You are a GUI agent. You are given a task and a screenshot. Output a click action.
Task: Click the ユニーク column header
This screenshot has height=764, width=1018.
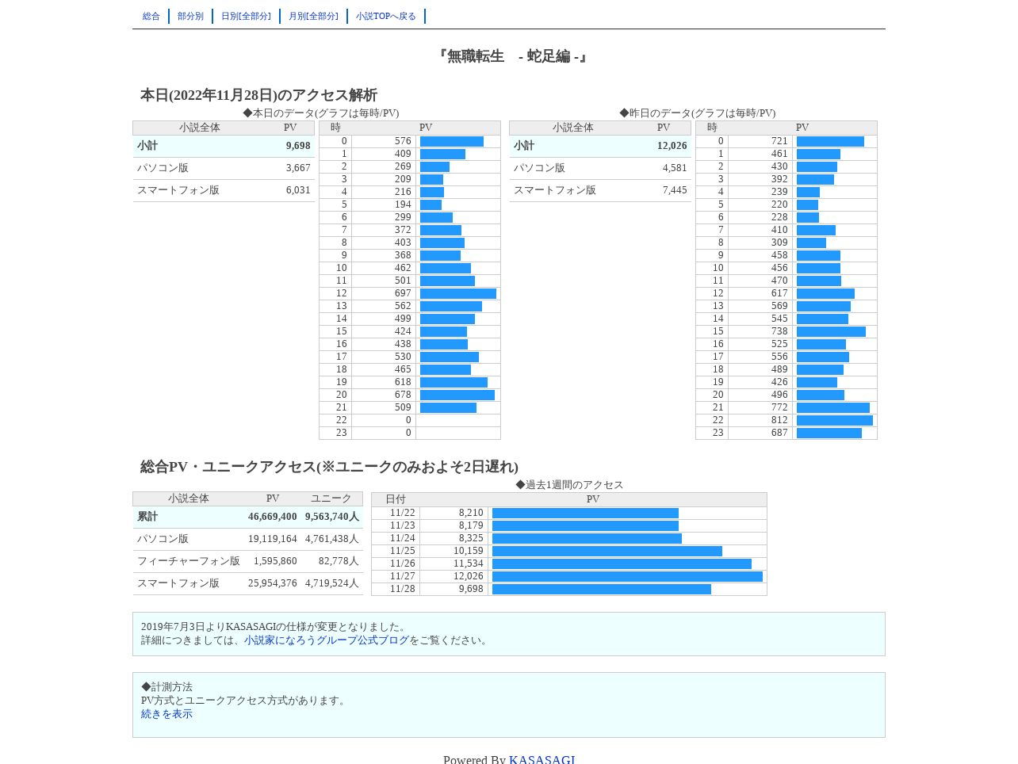tap(331, 499)
